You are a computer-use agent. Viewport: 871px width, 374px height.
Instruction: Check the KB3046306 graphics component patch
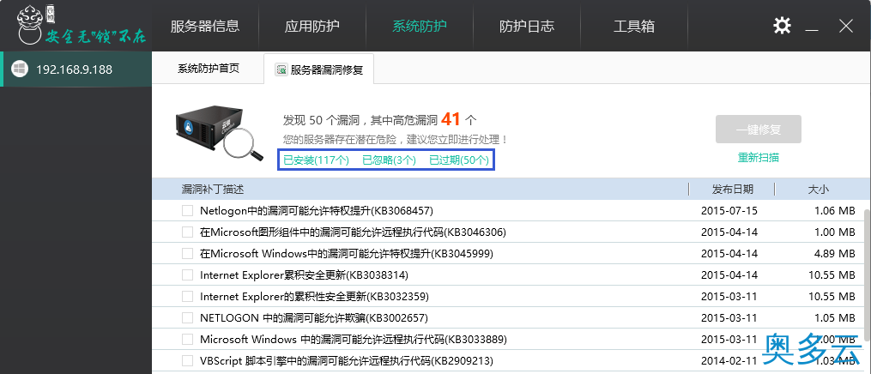pyautogui.click(x=188, y=232)
